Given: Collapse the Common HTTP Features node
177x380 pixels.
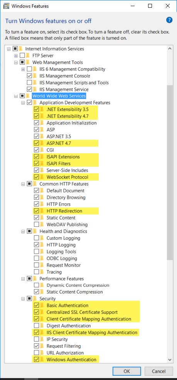Looking at the screenshot, I should pos(23,184).
